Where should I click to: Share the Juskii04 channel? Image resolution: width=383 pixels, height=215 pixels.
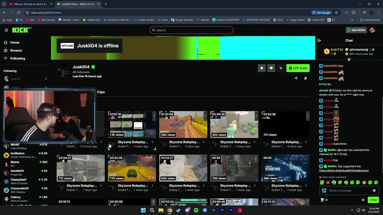(296, 78)
